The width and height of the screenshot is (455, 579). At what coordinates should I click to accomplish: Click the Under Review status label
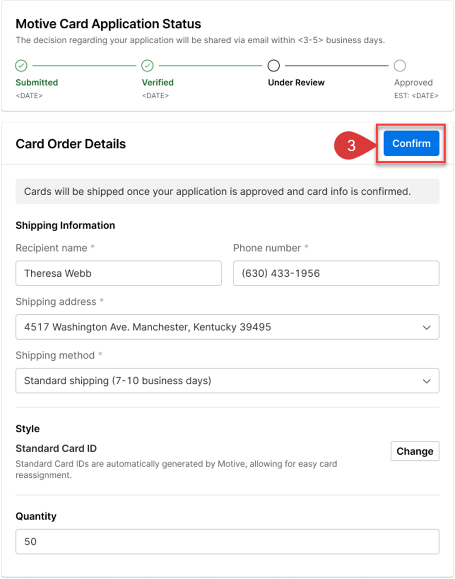click(x=296, y=82)
